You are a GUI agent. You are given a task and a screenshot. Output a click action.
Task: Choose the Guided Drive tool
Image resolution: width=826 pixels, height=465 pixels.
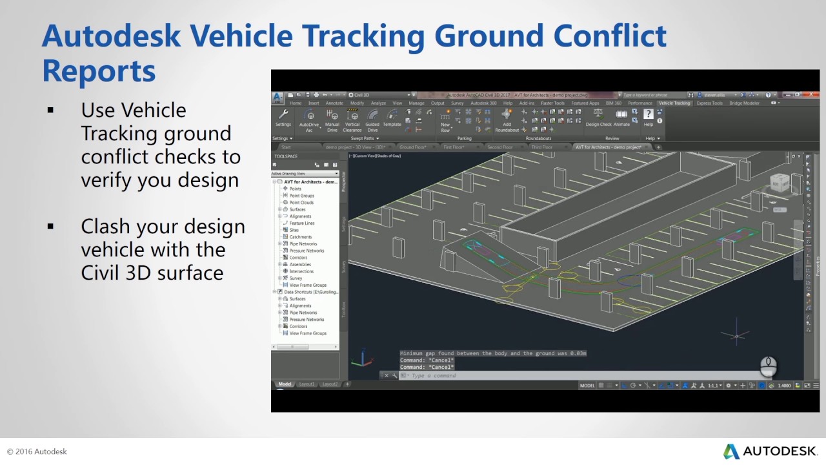372,120
